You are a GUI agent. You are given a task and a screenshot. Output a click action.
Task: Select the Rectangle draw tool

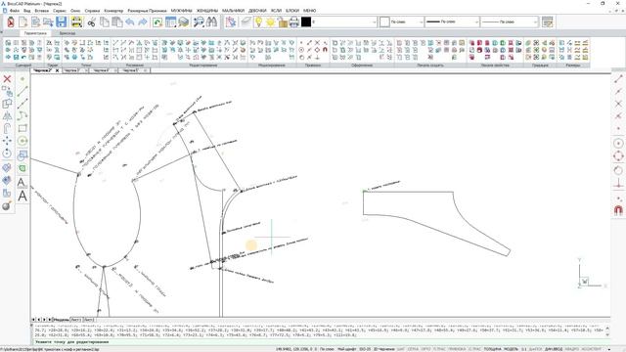point(22,128)
